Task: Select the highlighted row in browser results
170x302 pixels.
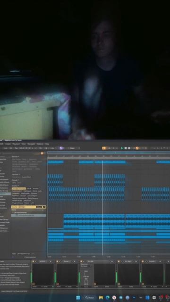Action: click(x=28, y=215)
